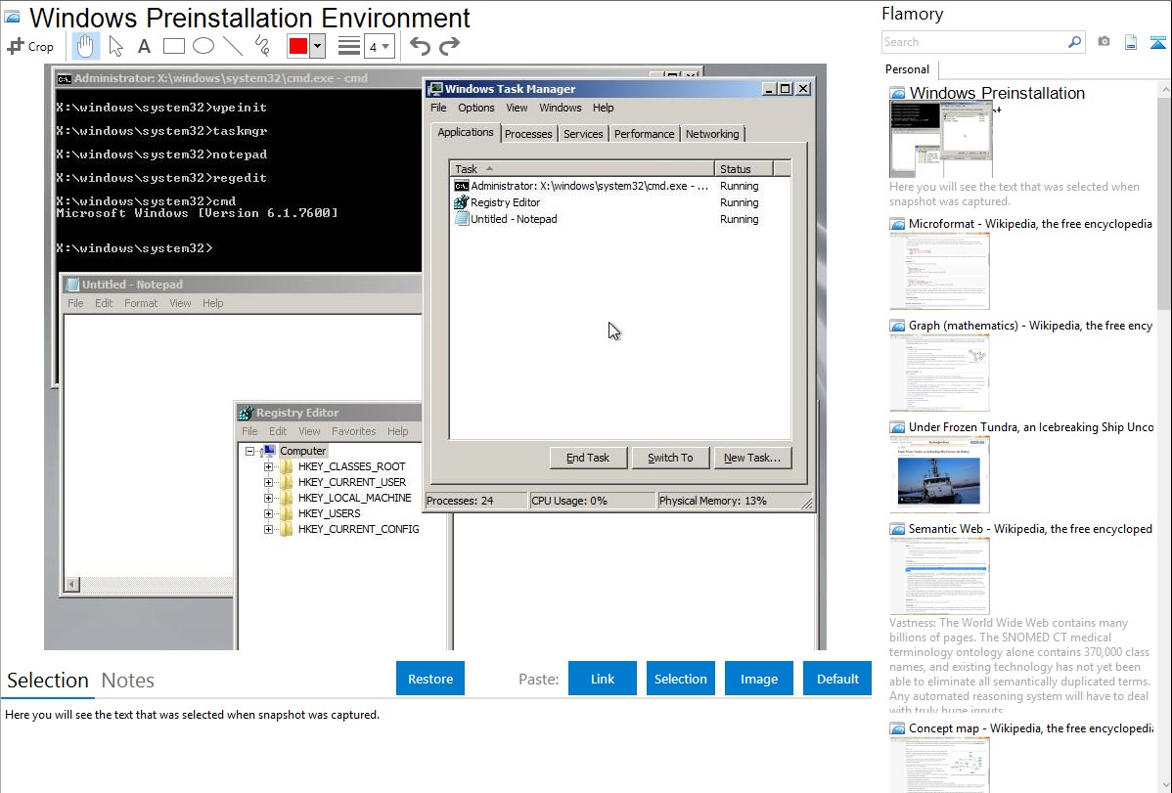This screenshot has width=1172, height=793.
Task: Open the Performance tab in Task Manager
Action: 645,134
